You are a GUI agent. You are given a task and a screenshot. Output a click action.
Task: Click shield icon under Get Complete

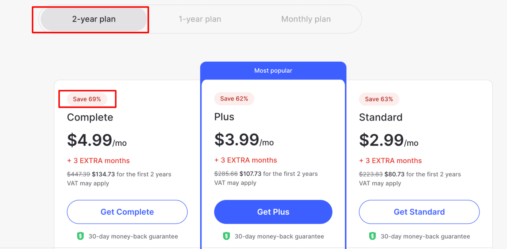pyautogui.click(x=81, y=236)
